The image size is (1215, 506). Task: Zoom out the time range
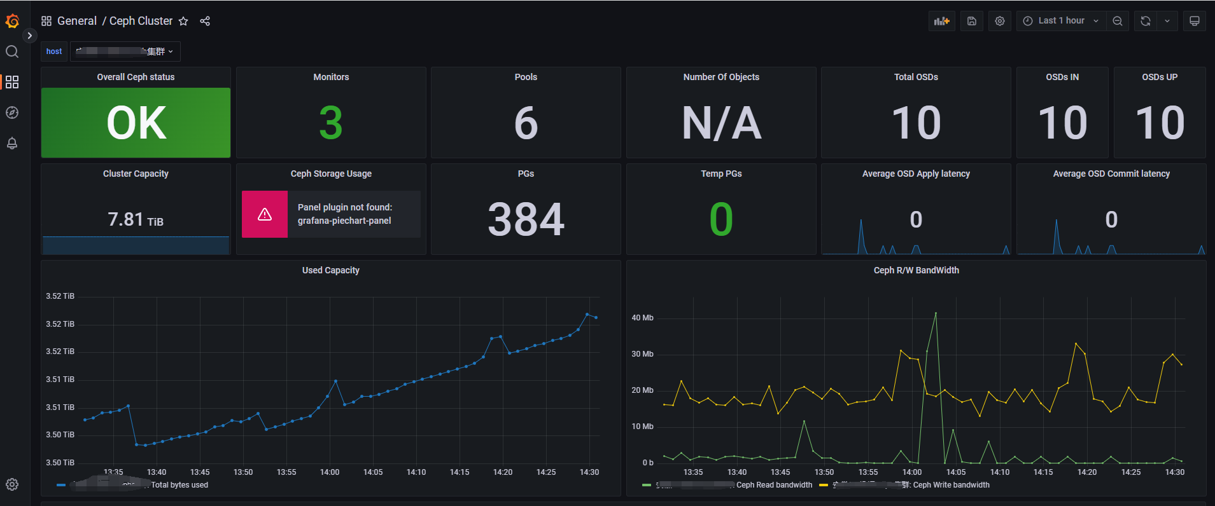[1118, 21]
